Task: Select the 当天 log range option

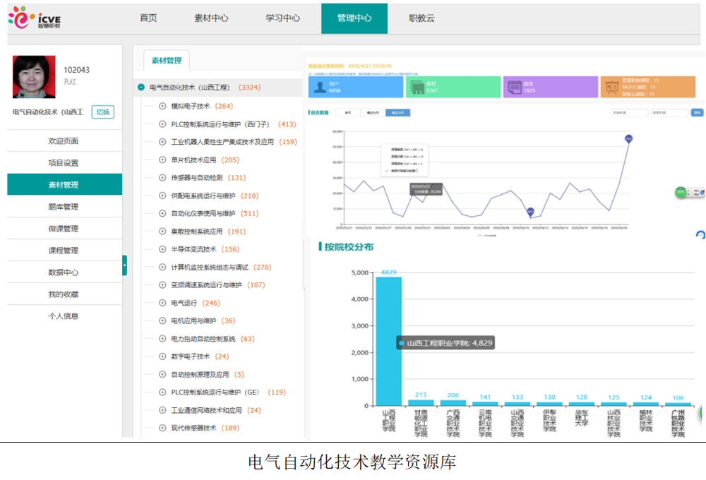Action: pos(347,112)
